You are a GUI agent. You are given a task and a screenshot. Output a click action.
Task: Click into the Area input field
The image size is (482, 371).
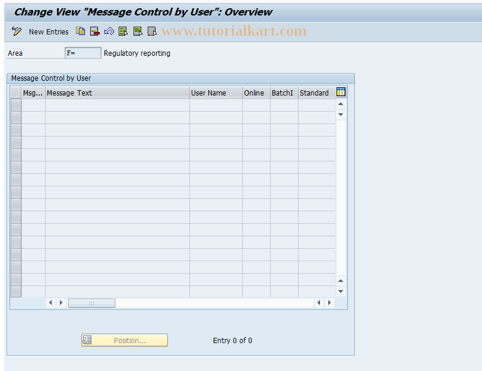[83, 53]
